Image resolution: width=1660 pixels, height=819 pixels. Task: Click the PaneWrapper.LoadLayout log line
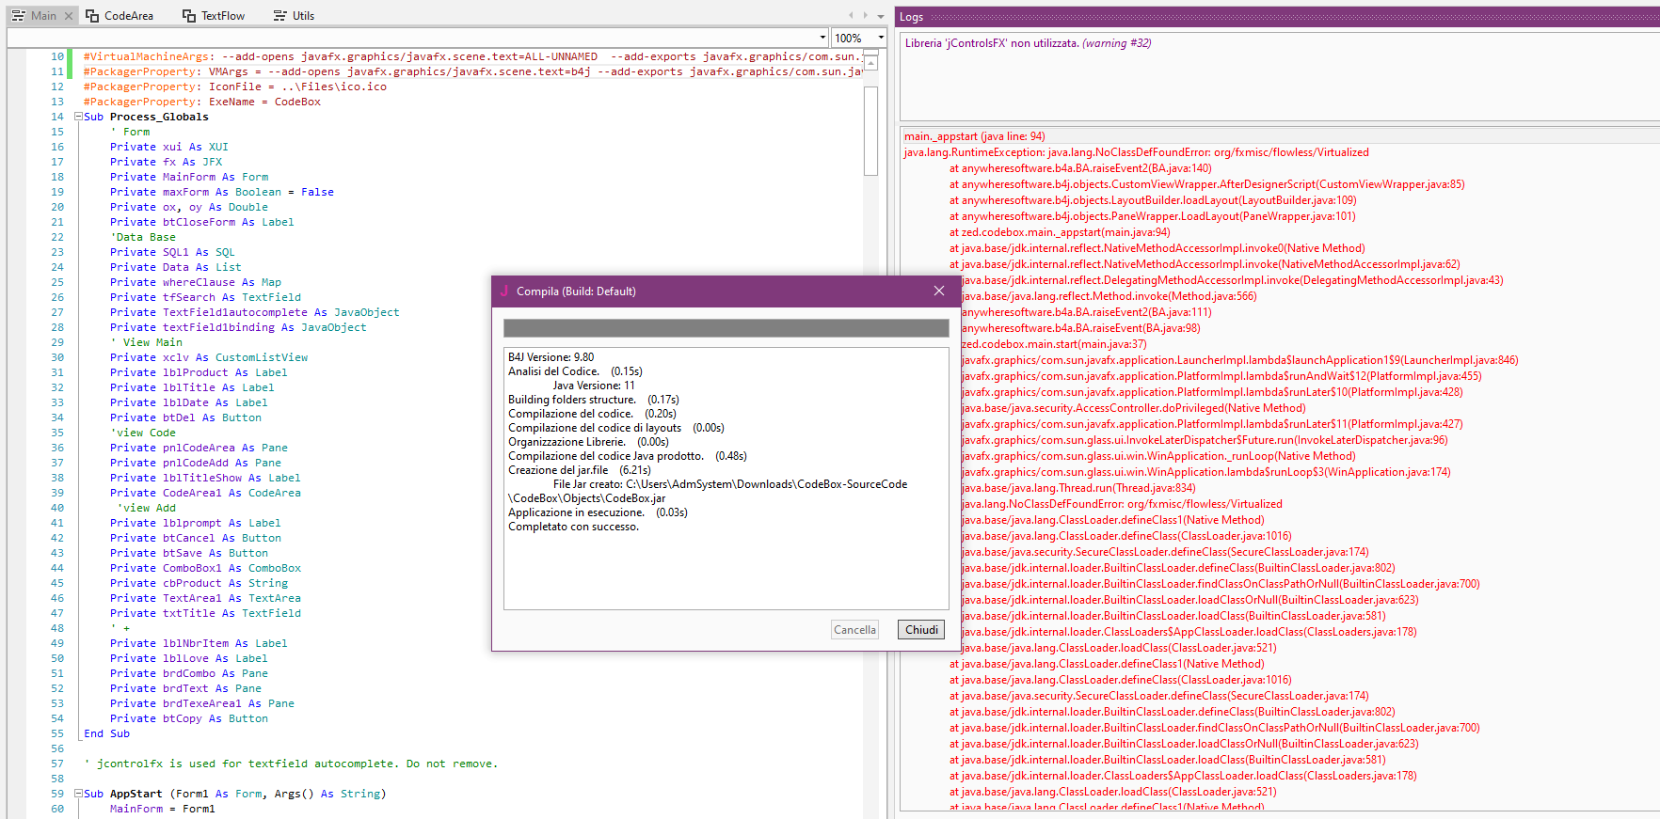coord(1152,216)
